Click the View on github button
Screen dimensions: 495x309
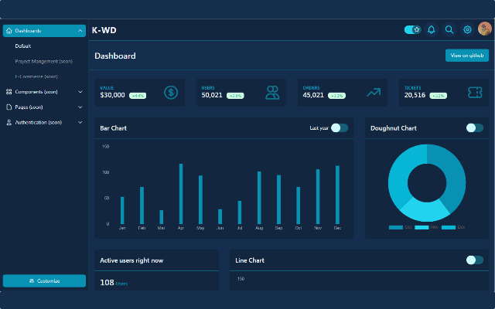point(467,56)
